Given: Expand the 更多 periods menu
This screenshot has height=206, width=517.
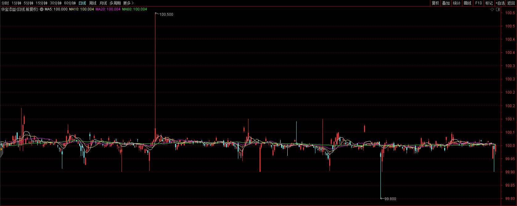Looking at the screenshot, I should tap(128, 3).
